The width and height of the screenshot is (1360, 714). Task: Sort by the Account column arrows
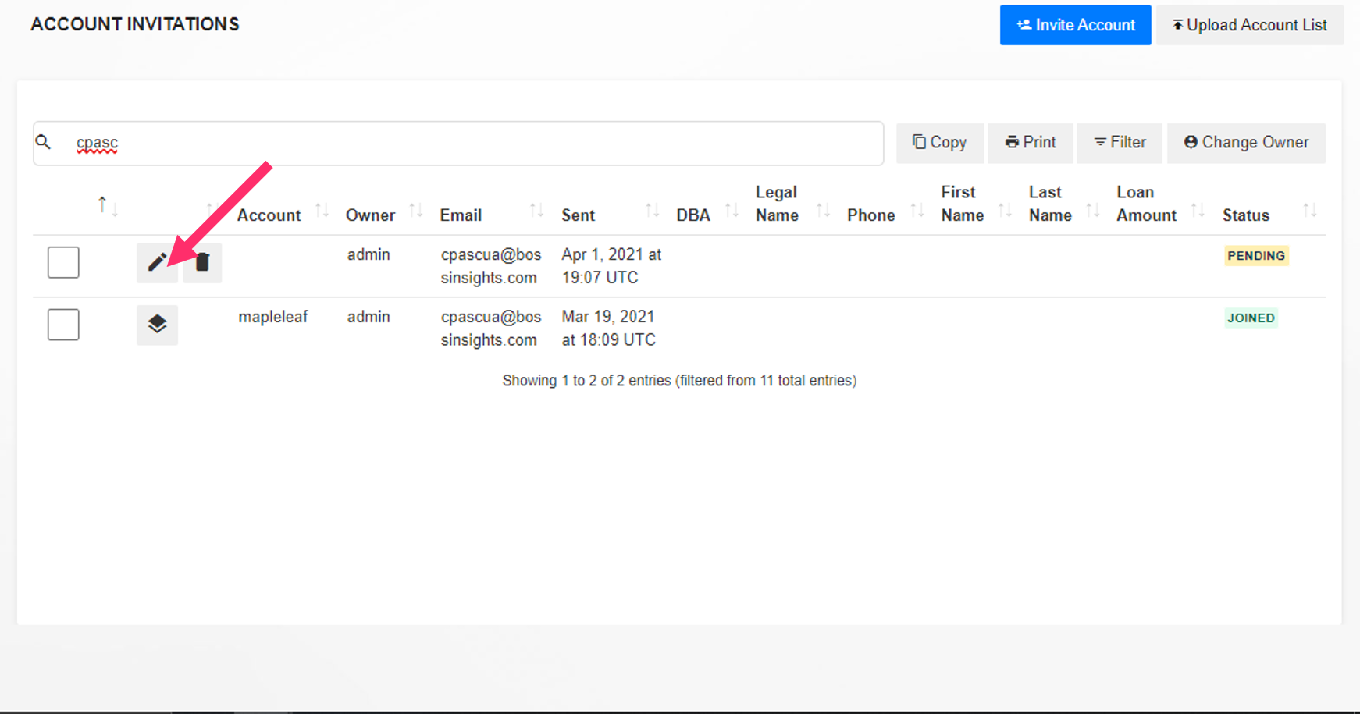322,211
